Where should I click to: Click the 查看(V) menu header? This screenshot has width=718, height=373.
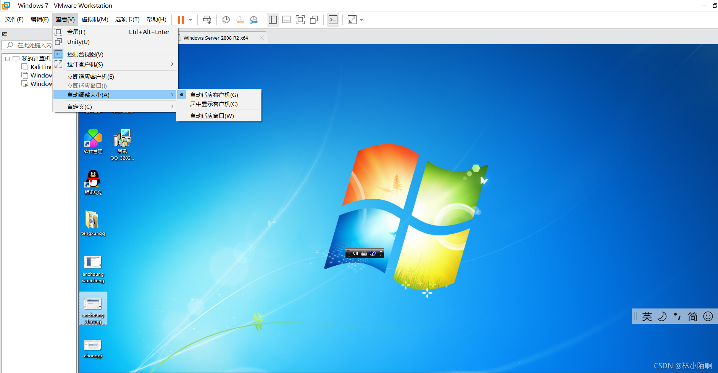pos(65,19)
